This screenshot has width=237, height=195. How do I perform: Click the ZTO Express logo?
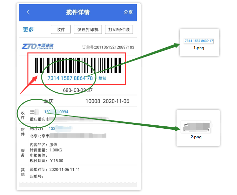click(x=37, y=46)
